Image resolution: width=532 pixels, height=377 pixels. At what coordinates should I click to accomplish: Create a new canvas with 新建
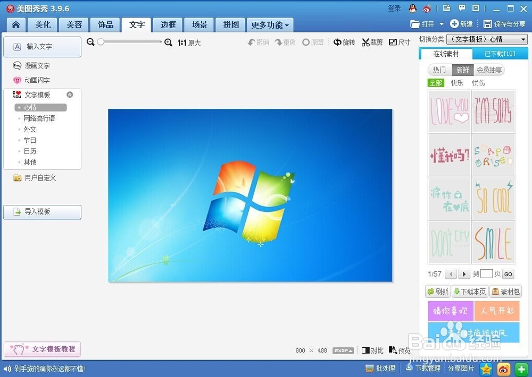[x=461, y=24]
